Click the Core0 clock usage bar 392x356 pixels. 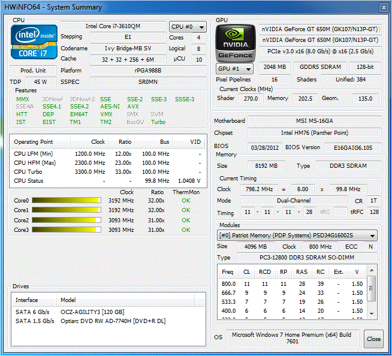point(64,200)
